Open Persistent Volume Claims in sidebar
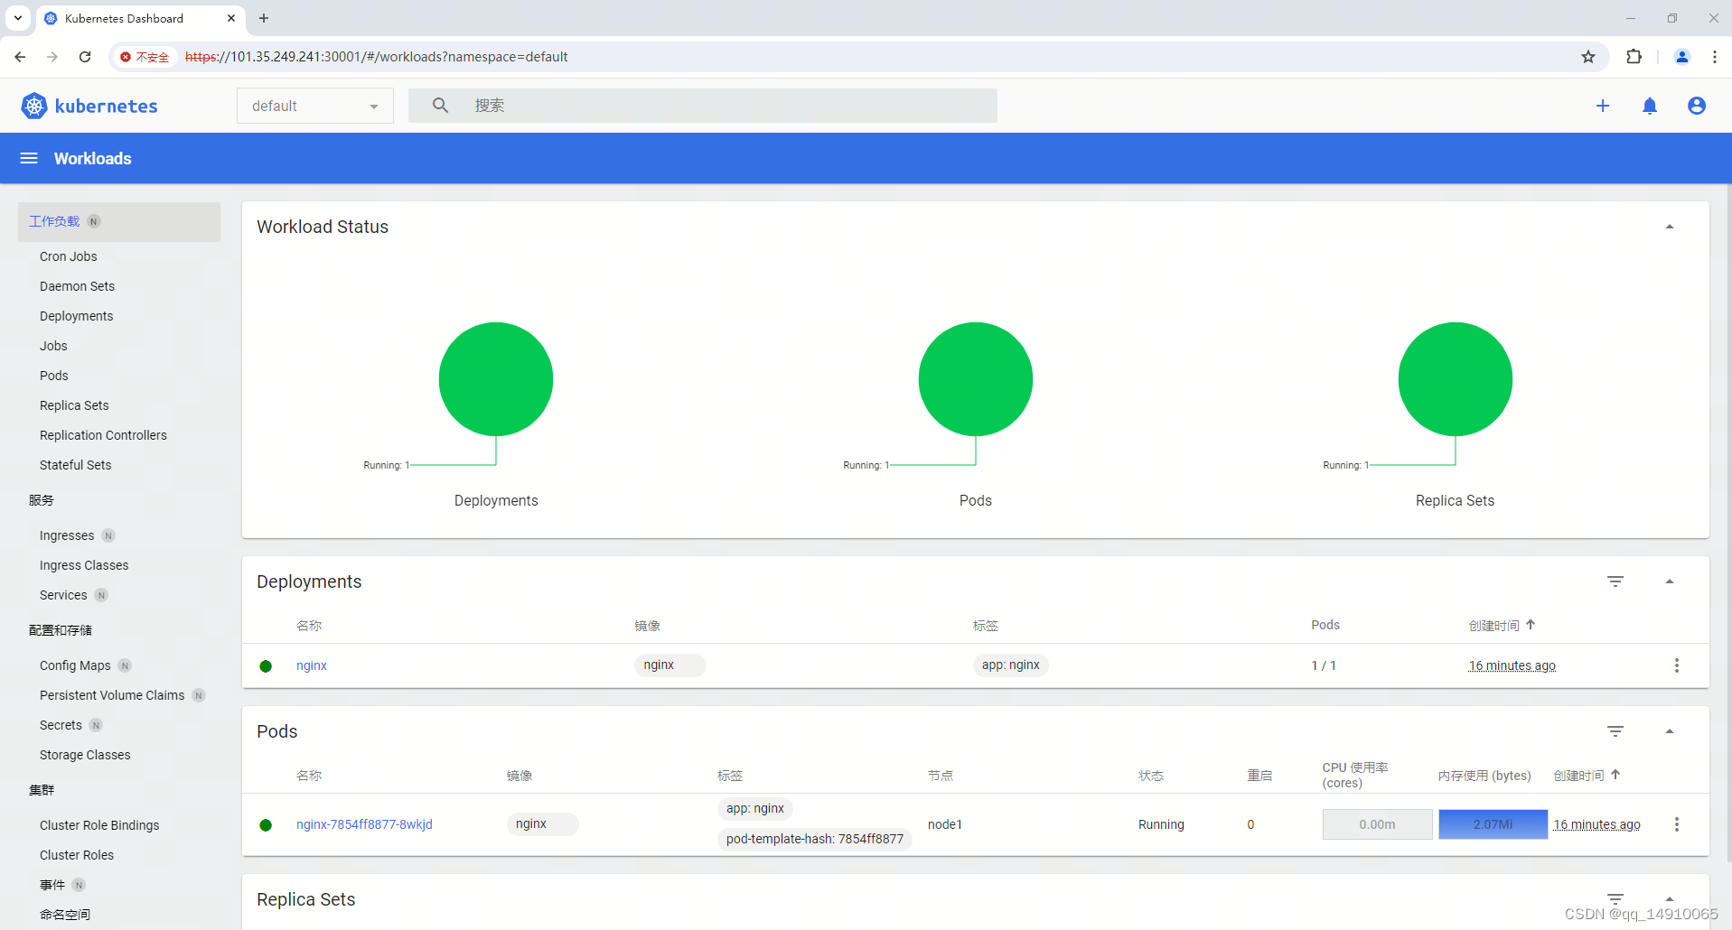The height and width of the screenshot is (930, 1732). pos(112,695)
